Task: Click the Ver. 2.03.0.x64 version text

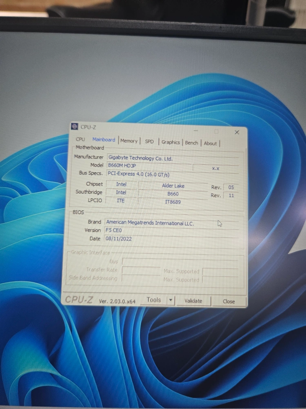Action: [x=117, y=301]
